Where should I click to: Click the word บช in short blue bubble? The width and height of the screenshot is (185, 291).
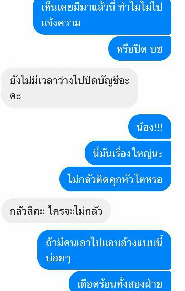tap(156, 49)
